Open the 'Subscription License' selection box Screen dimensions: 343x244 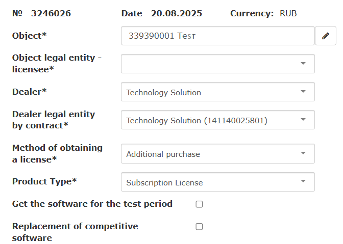pyautogui.click(x=209, y=182)
